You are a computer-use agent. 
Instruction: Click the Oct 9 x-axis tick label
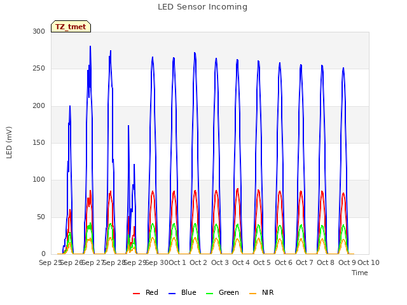[x=347, y=262]
